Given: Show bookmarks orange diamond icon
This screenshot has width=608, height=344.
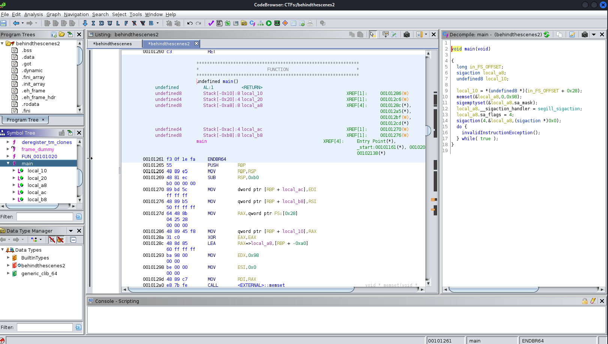Looking at the screenshot, I should (285, 23).
